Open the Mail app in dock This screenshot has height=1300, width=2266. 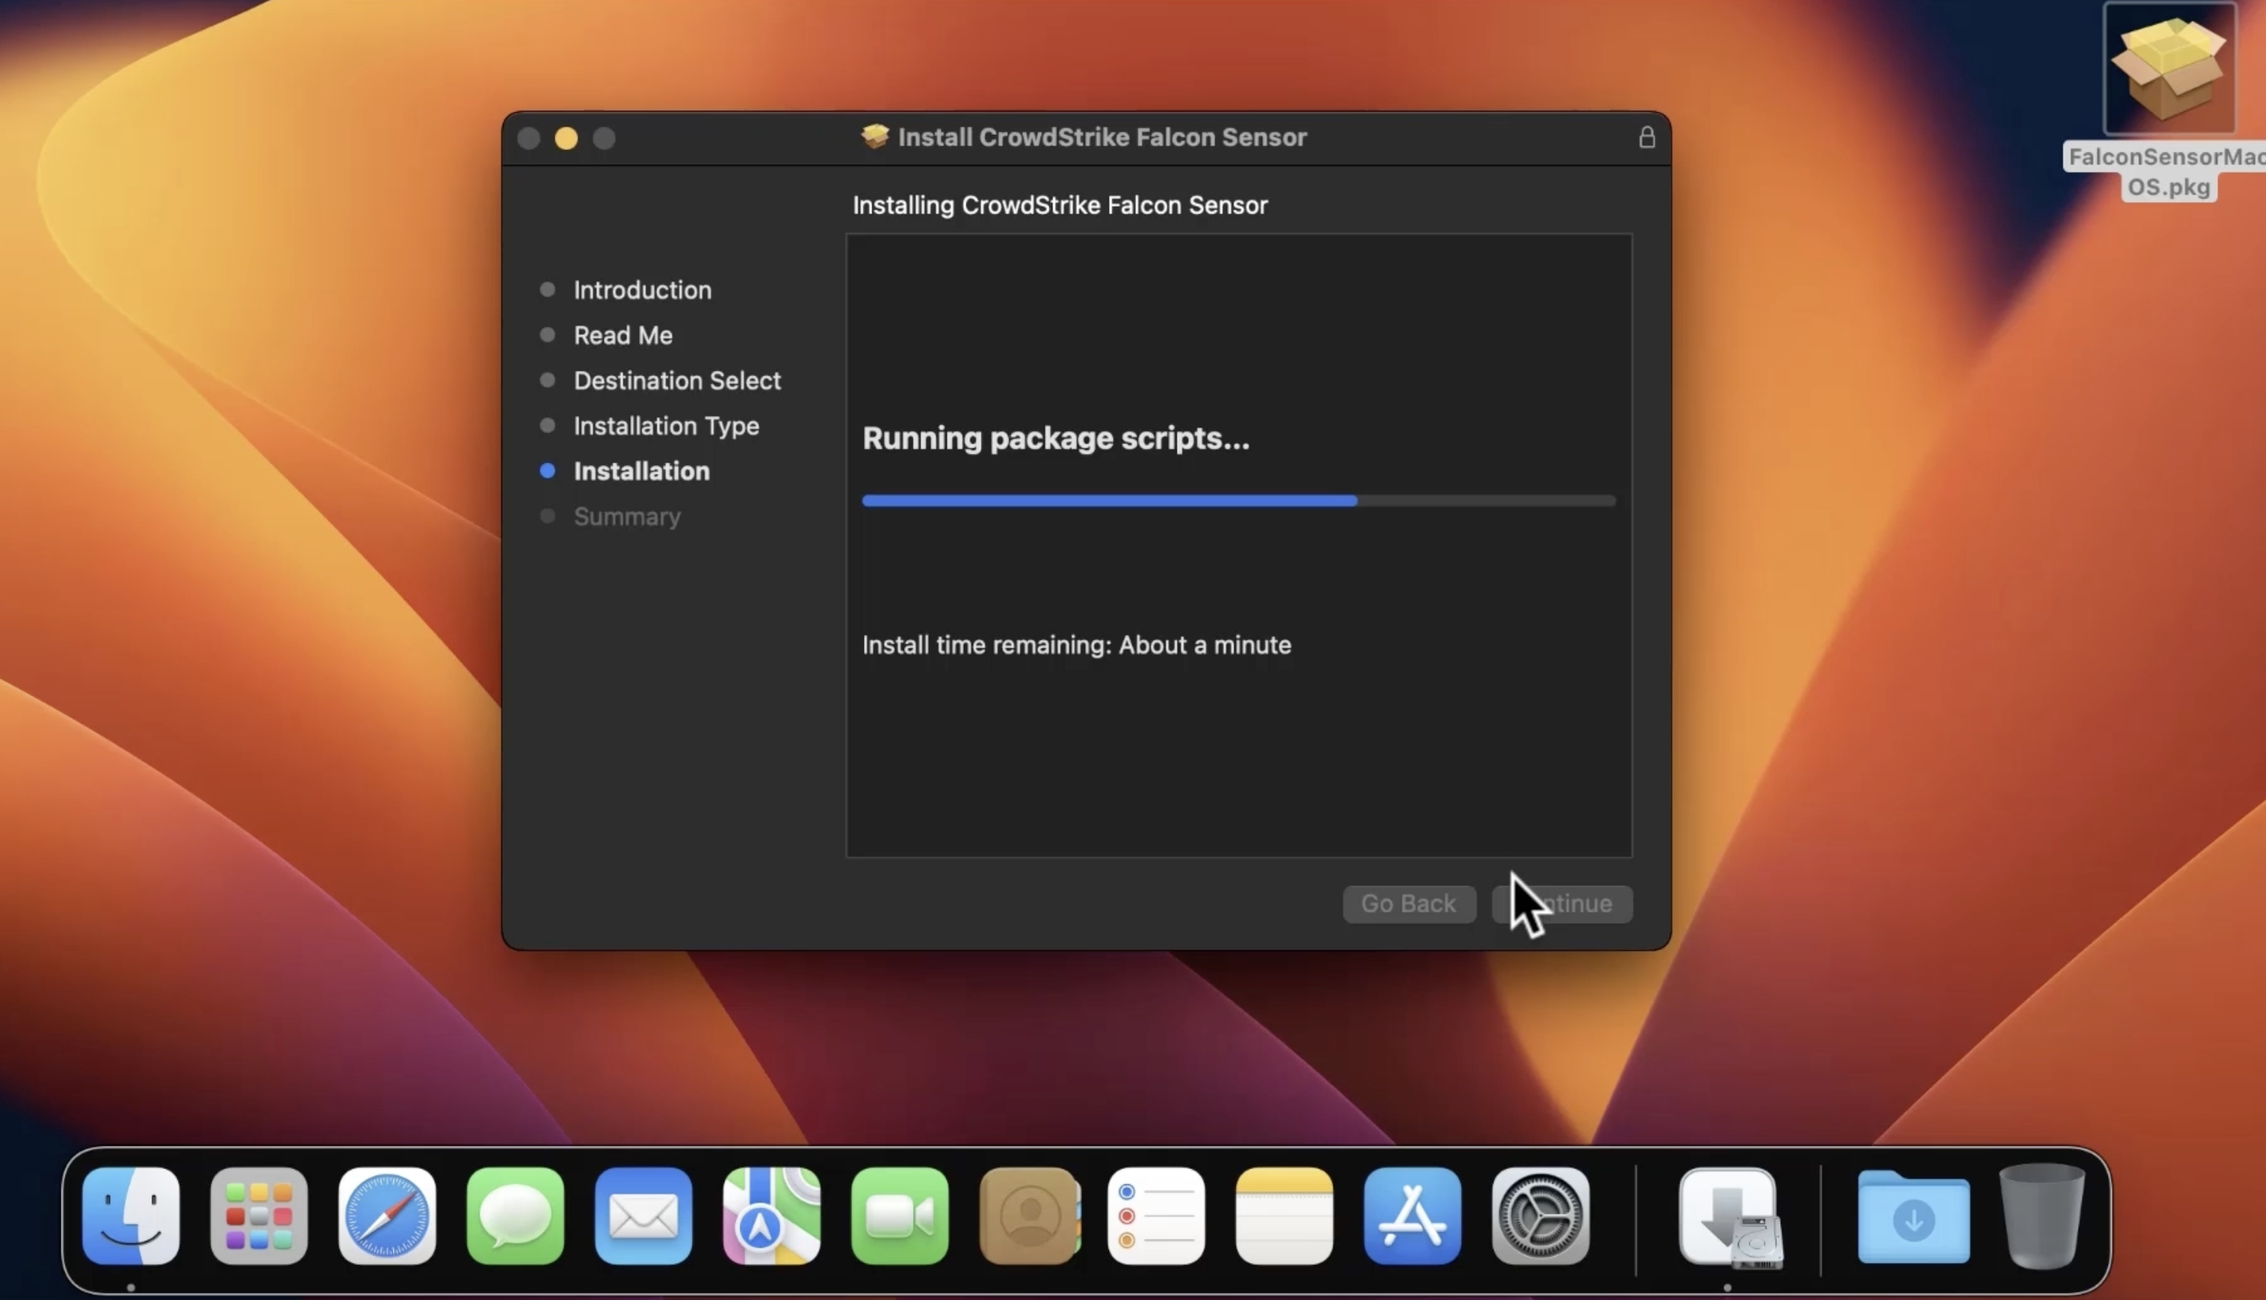[x=643, y=1215]
